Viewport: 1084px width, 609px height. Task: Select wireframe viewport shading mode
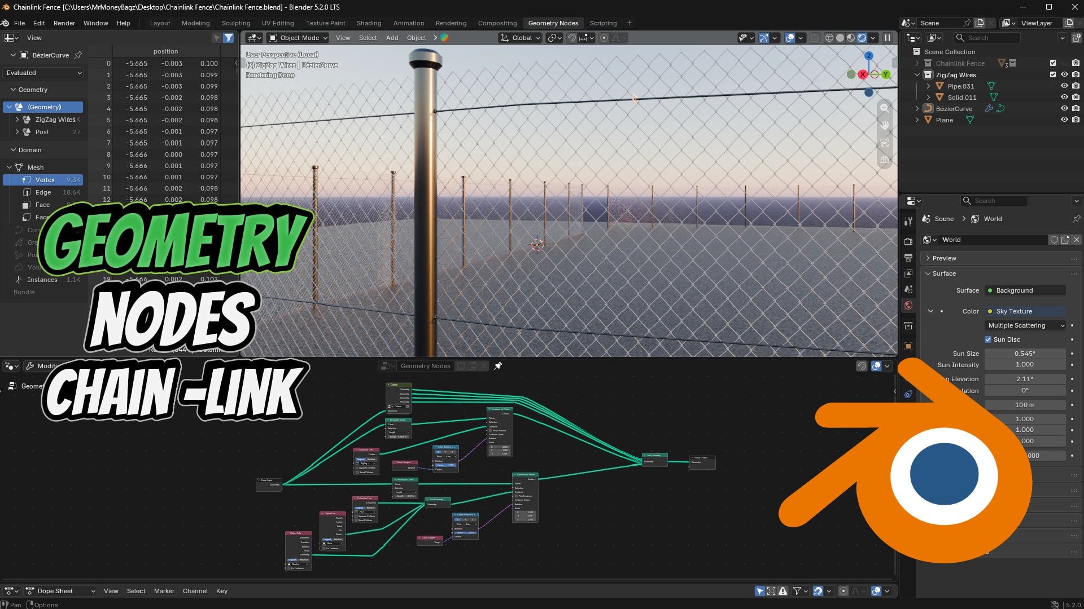pyautogui.click(x=829, y=38)
